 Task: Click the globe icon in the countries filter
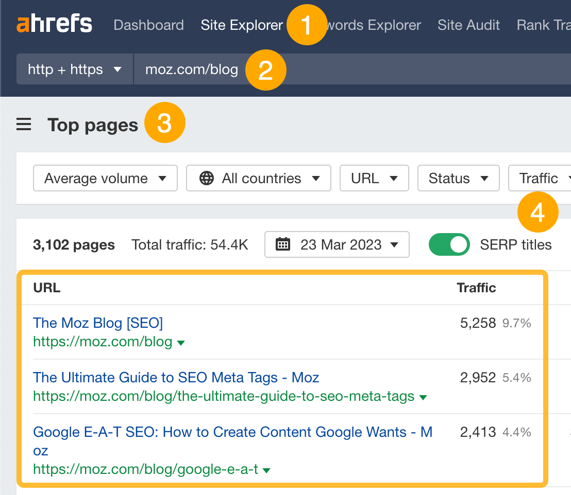(x=207, y=178)
